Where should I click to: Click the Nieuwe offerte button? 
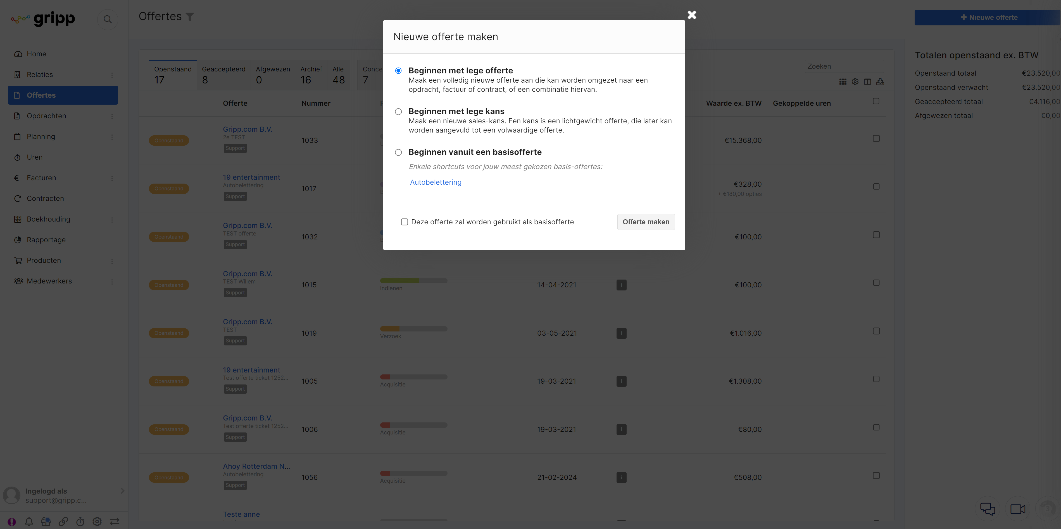click(987, 17)
